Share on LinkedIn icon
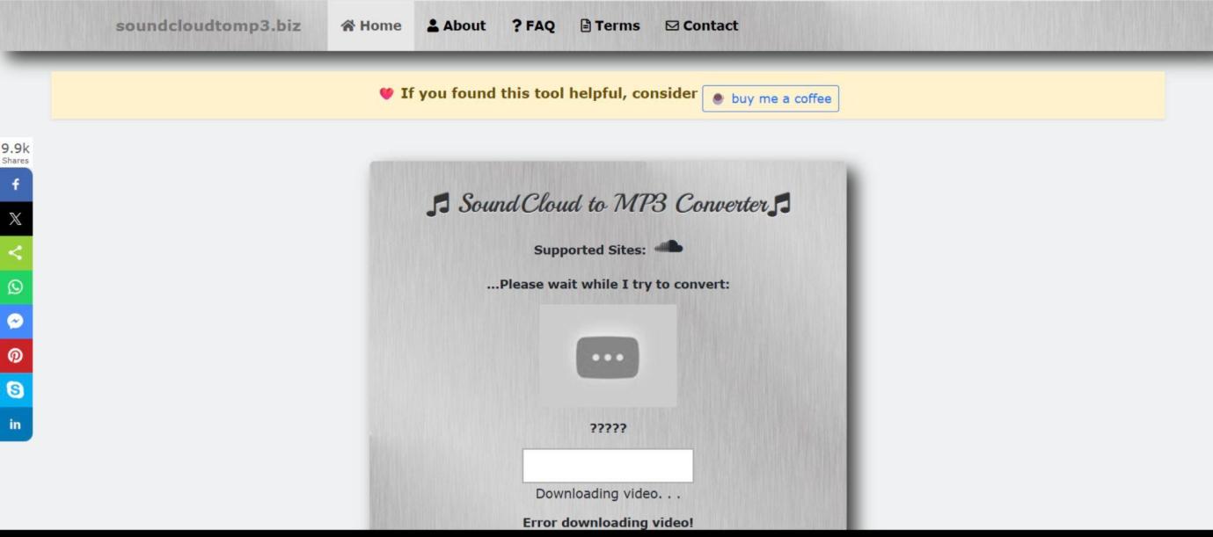The width and height of the screenshot is (1213, 537). [16, 425]
